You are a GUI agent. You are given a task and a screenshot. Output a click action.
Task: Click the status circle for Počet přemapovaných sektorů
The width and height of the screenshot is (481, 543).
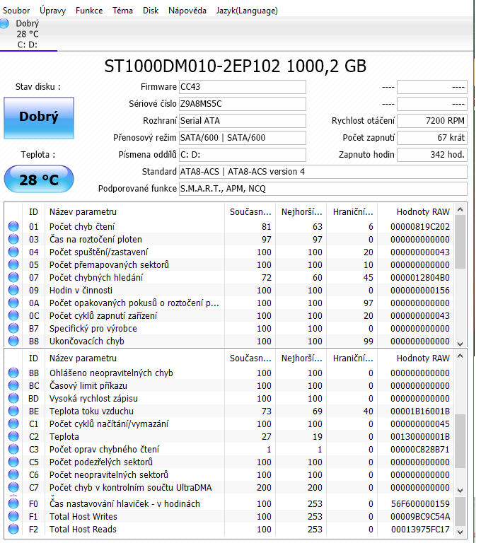(x=13, y=265)
